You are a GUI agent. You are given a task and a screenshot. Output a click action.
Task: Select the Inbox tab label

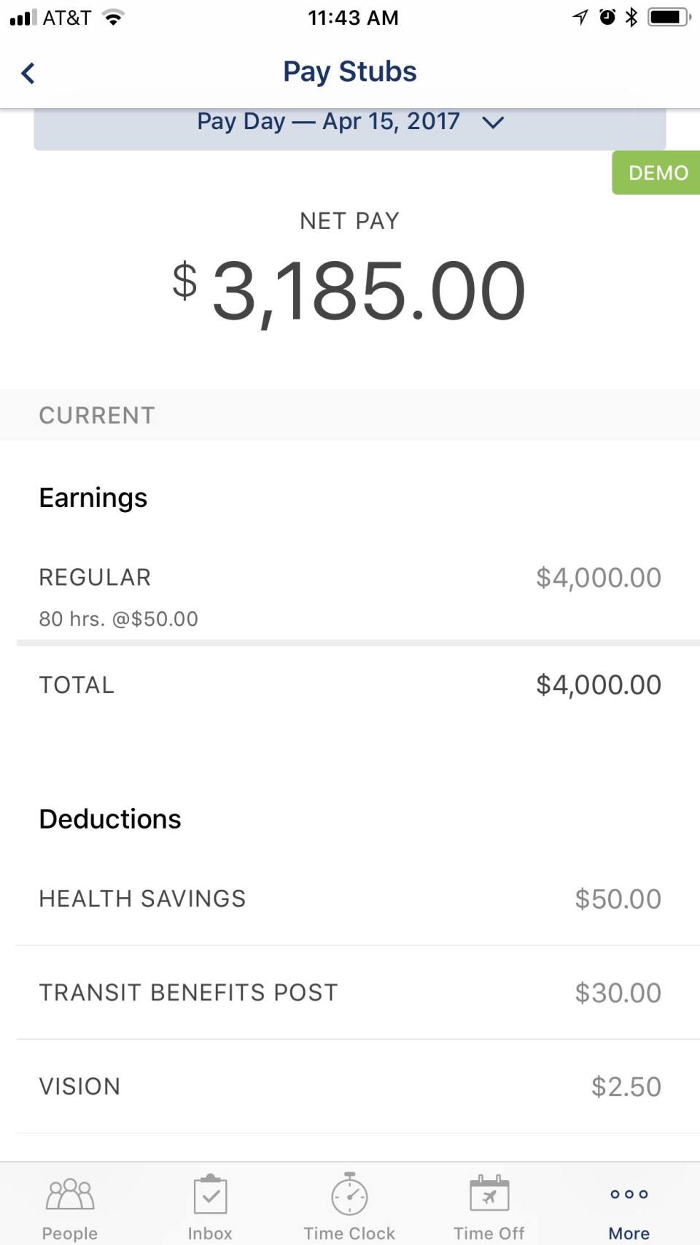210,1233
